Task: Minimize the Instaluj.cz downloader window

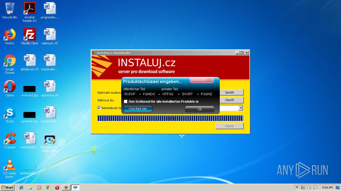Action: [237, 53]
